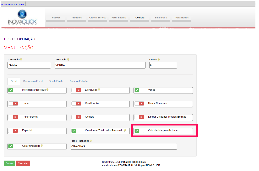Open the Transação dropdown showing Saídas
Image resolution: width=259 pixels, height=171 pixels.
pyautogui.click(x=29, y=65)
